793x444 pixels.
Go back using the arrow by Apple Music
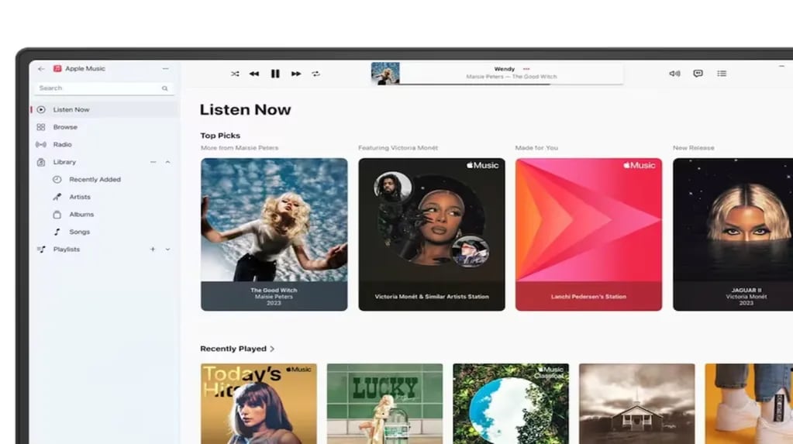coord(41,69)
